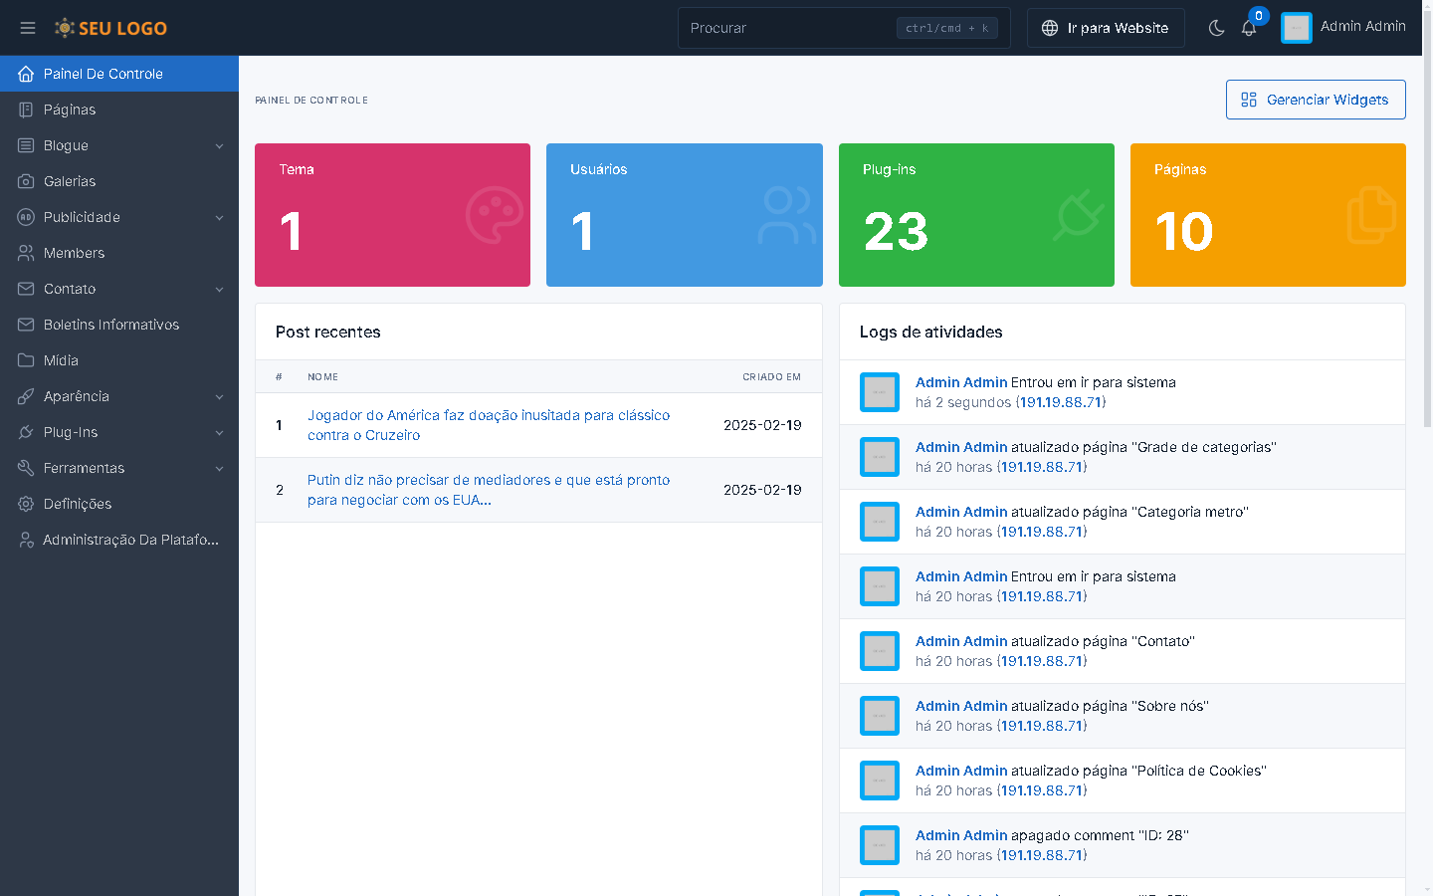Click the SEU LOGO brand icon
Screen dimensions: 1433x896
click(65, 28)
